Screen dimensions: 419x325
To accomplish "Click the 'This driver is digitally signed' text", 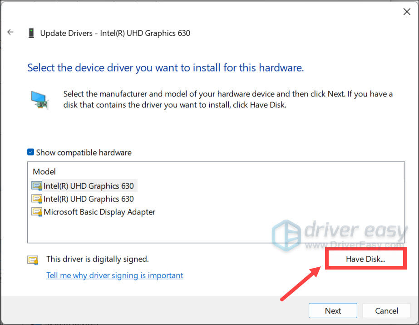I will pos(98,259).
